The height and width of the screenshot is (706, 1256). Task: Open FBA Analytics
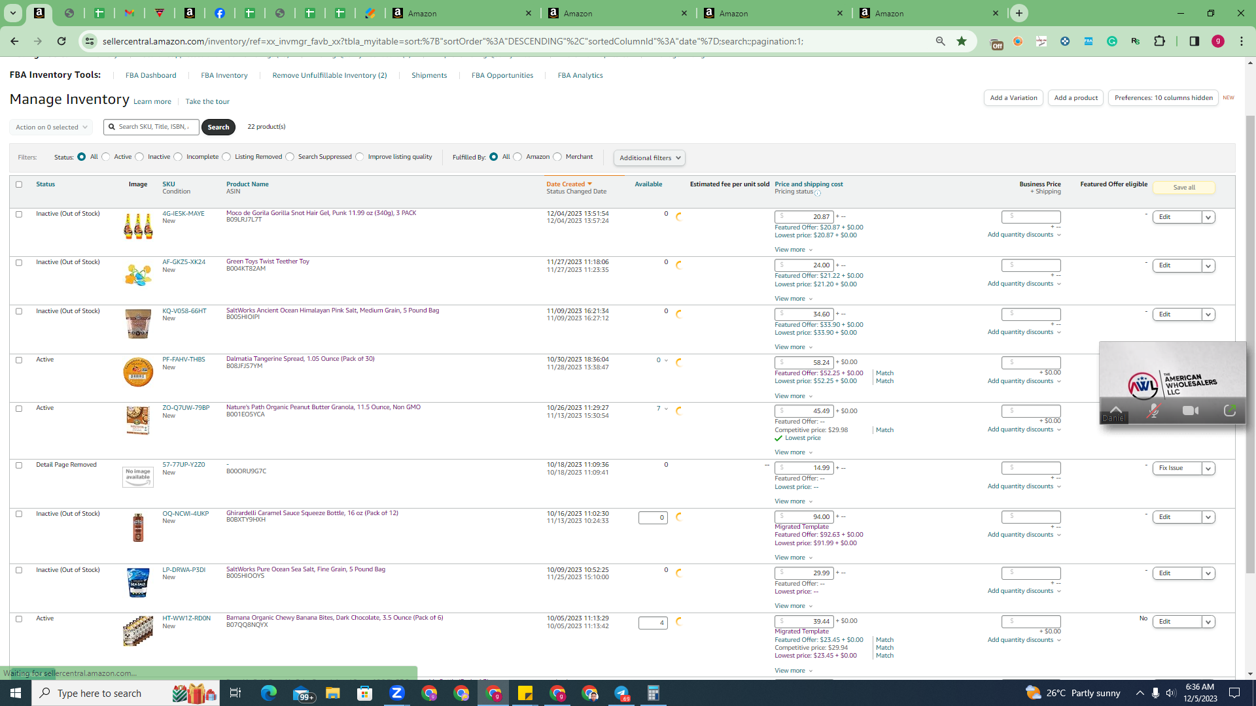click(580, 75)
